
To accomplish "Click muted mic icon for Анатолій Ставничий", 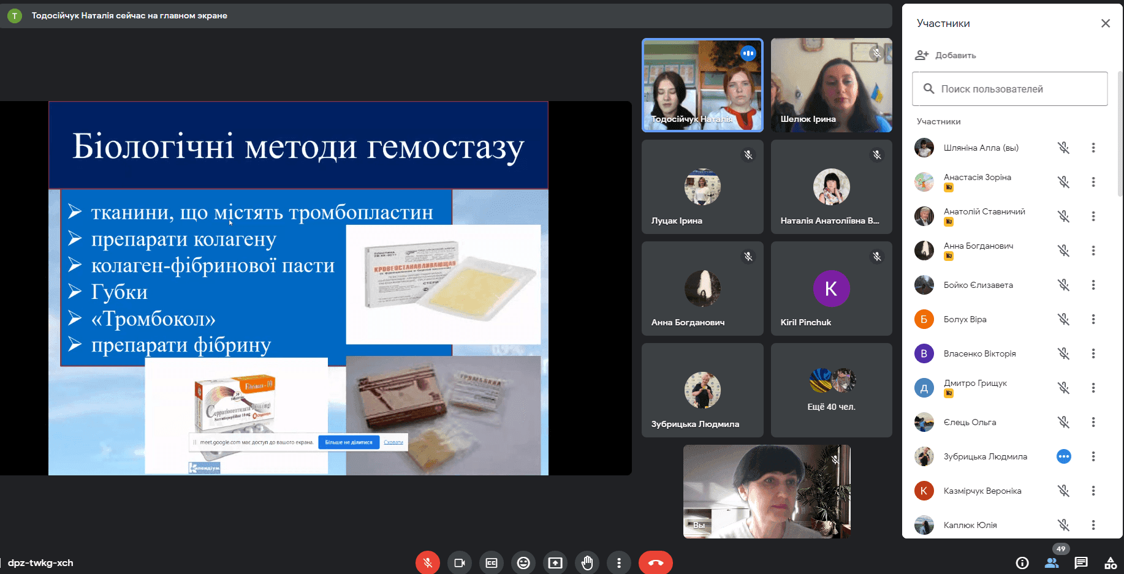I will click(1064, 216).
